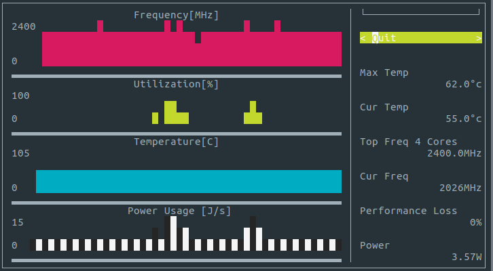Click the 62.0°c max temperature value
The width and height of the screenshot is (493, 271).
464,85
